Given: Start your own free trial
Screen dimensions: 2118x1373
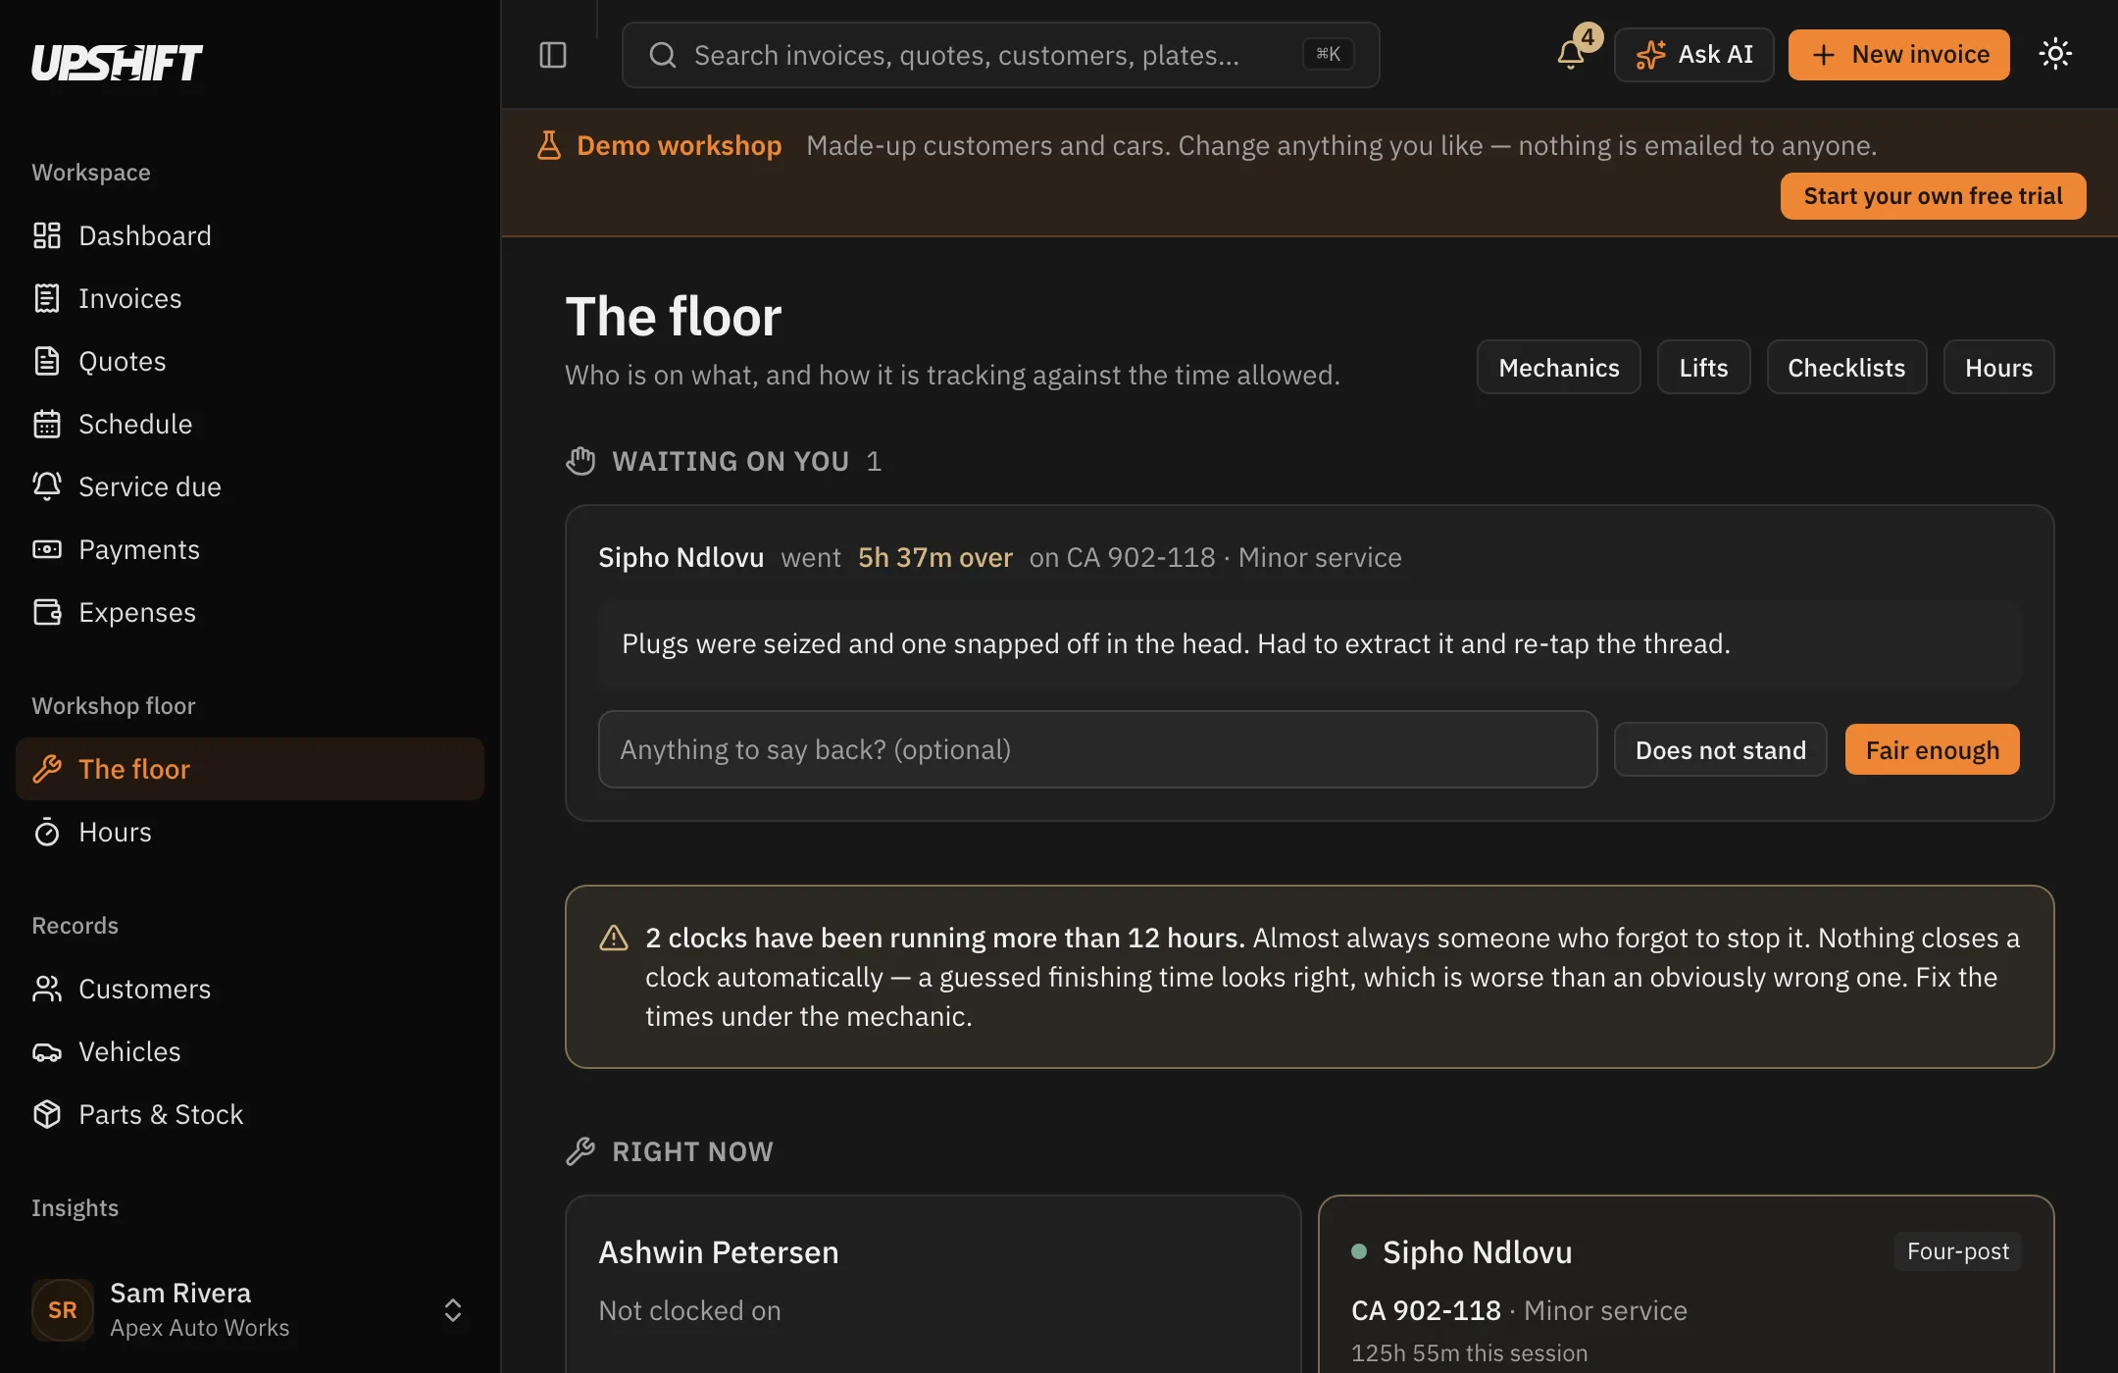Looking at the screenshot, I should [x=1933, y=196].
